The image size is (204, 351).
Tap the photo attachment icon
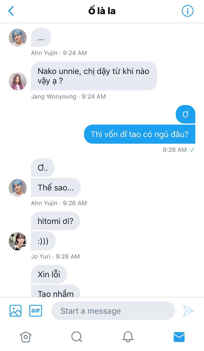click(x=16, y=311)
